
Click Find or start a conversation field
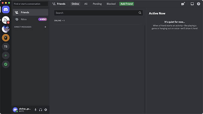pyautogui.click(x=30, y=4)
